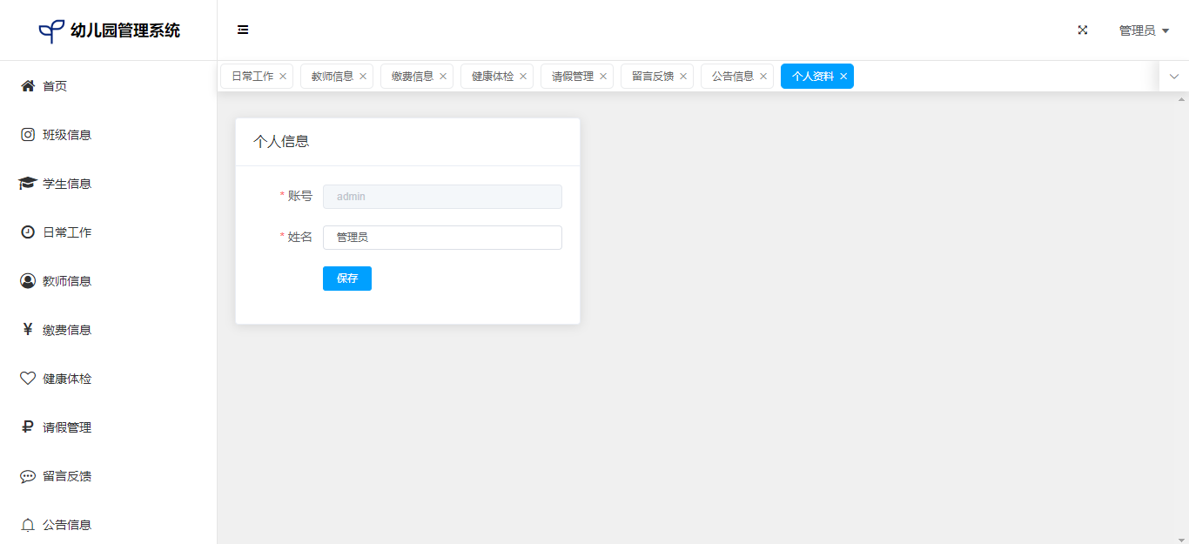
Task: Close the 健康体检 tab
Action: [x=523, y=77]
